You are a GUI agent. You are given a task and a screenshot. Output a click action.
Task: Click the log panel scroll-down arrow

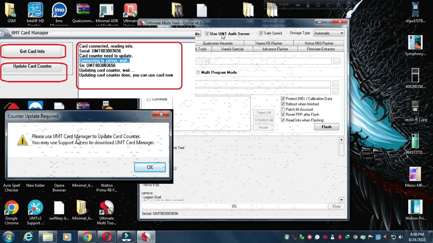[x=341, y=199]
